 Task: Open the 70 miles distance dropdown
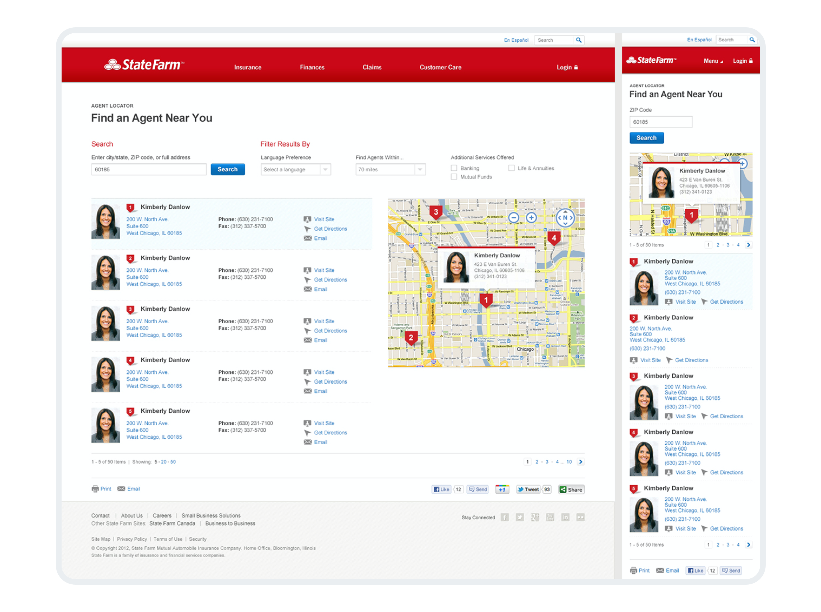(x=390, y=169)
